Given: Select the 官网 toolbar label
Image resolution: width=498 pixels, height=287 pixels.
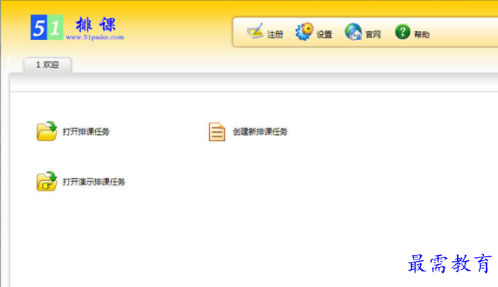Looking at the screenshot, I should pyautogui.click(x=373, y=34).
